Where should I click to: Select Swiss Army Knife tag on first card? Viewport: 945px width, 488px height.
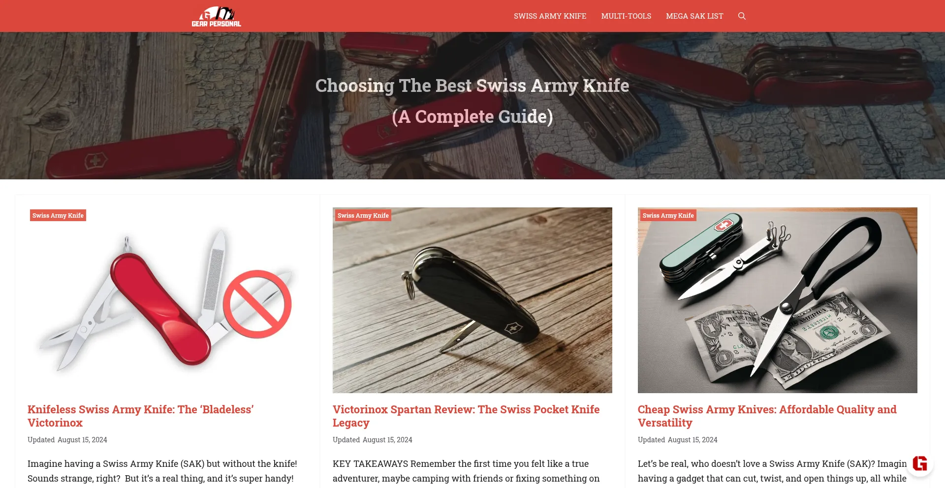click(58, 215)
